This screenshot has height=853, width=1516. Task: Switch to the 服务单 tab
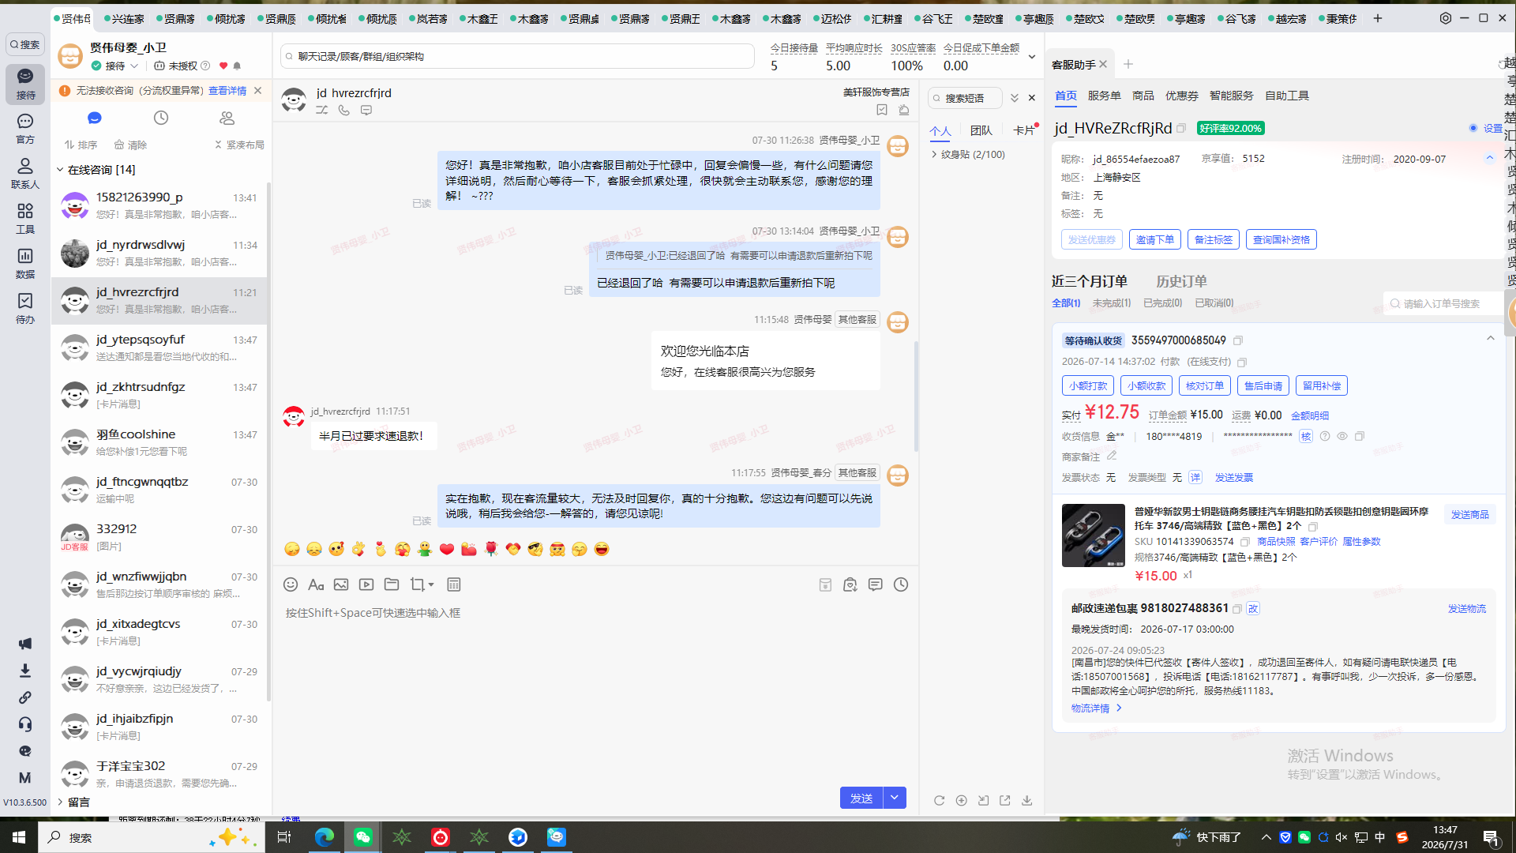coord(1104,96)
